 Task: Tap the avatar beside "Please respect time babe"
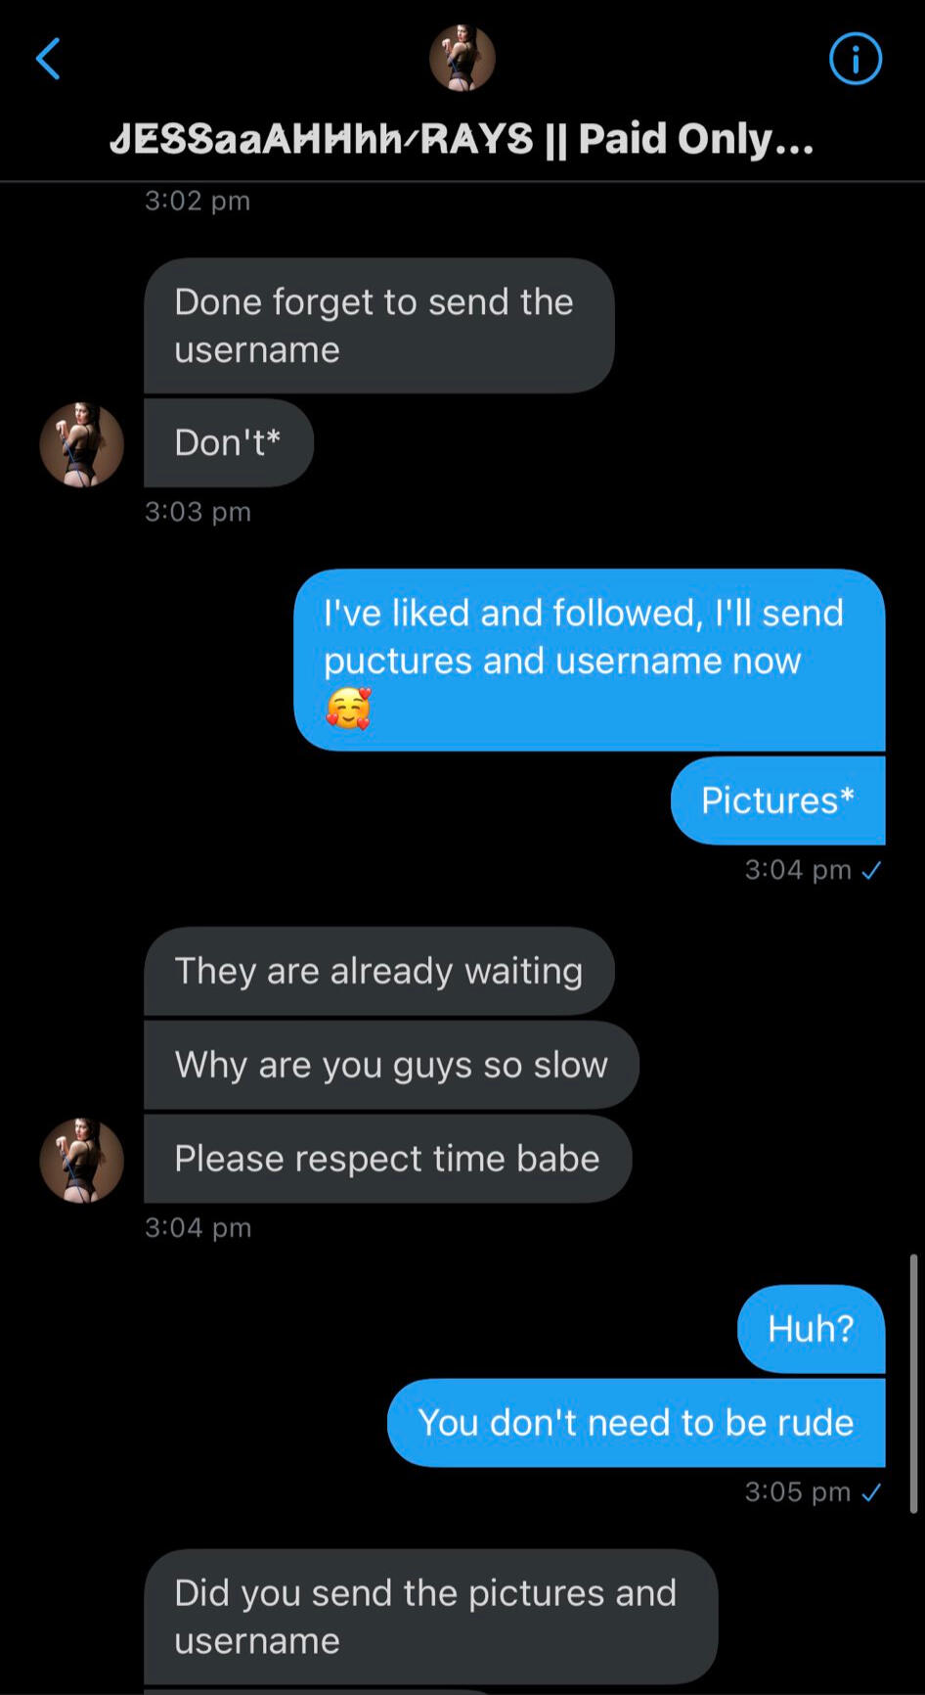[x=82, y=1160]
